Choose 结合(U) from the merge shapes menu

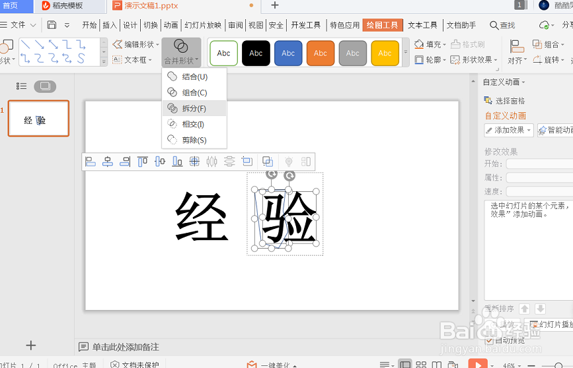194,77
